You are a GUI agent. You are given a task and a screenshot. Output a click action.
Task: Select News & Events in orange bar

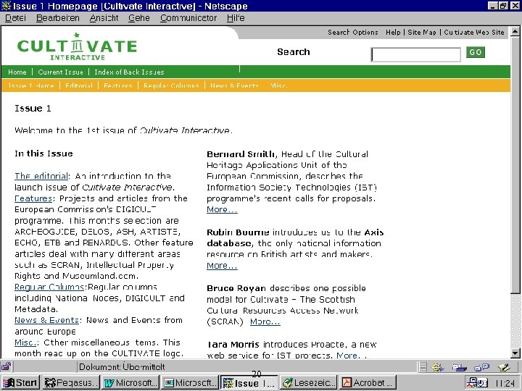(x=234, y=85)
